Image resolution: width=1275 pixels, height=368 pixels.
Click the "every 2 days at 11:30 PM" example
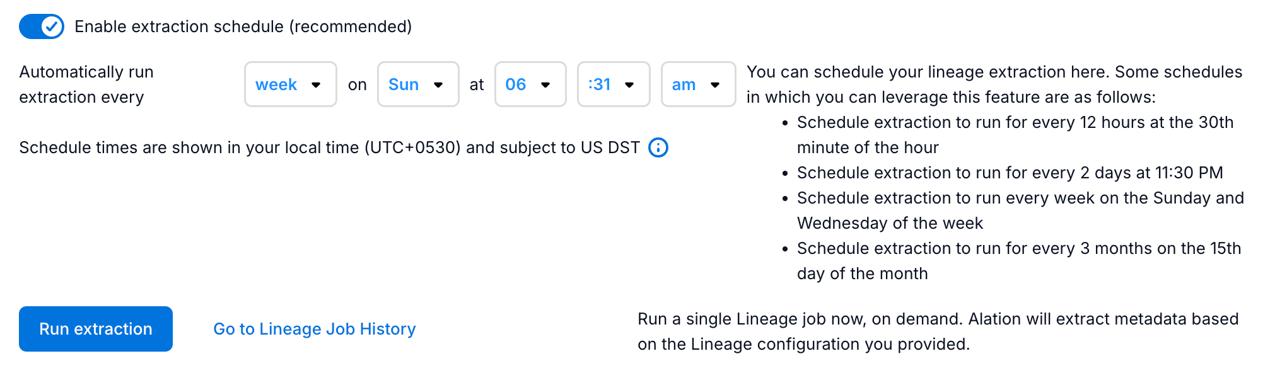pyautogui.click(x=1010, y=173)
